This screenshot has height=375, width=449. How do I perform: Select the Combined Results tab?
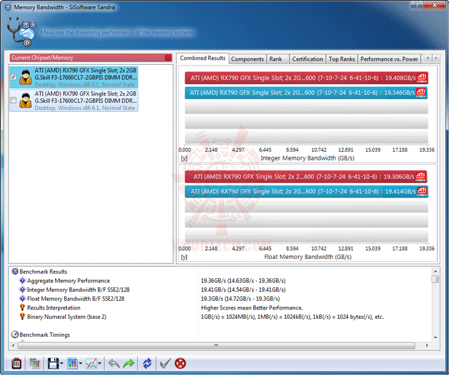click(203, 58)
